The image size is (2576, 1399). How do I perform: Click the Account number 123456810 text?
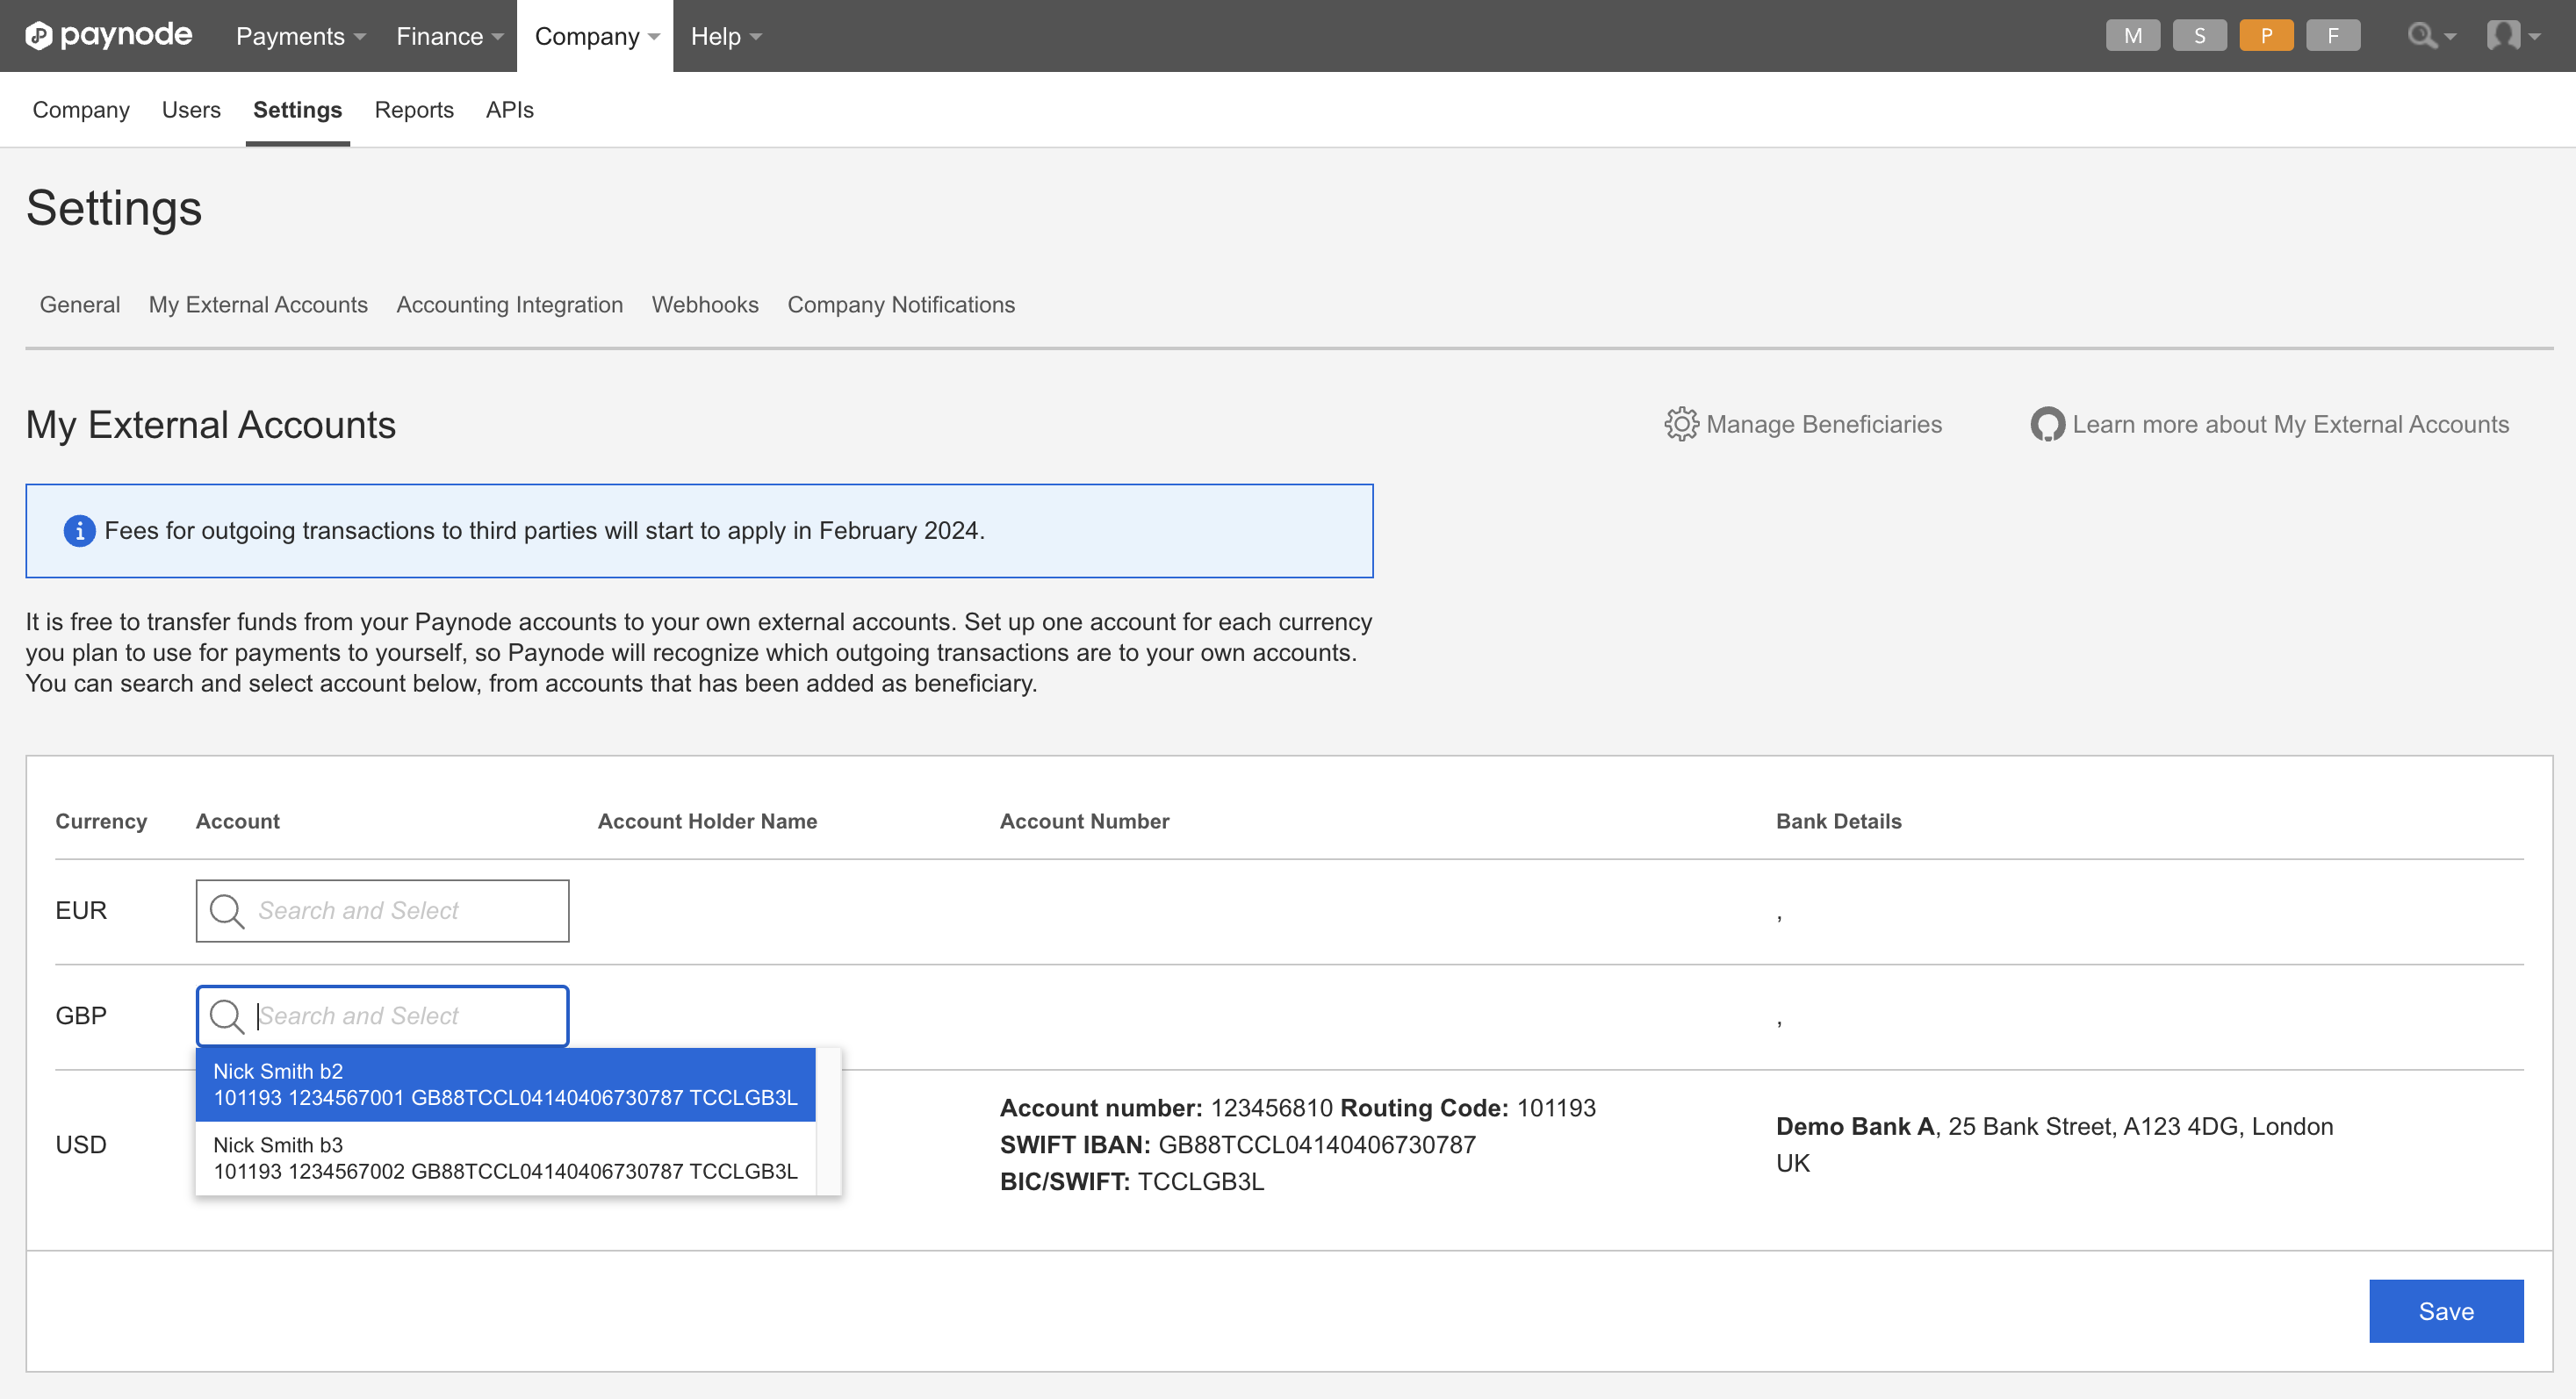coord(1166,1108)
